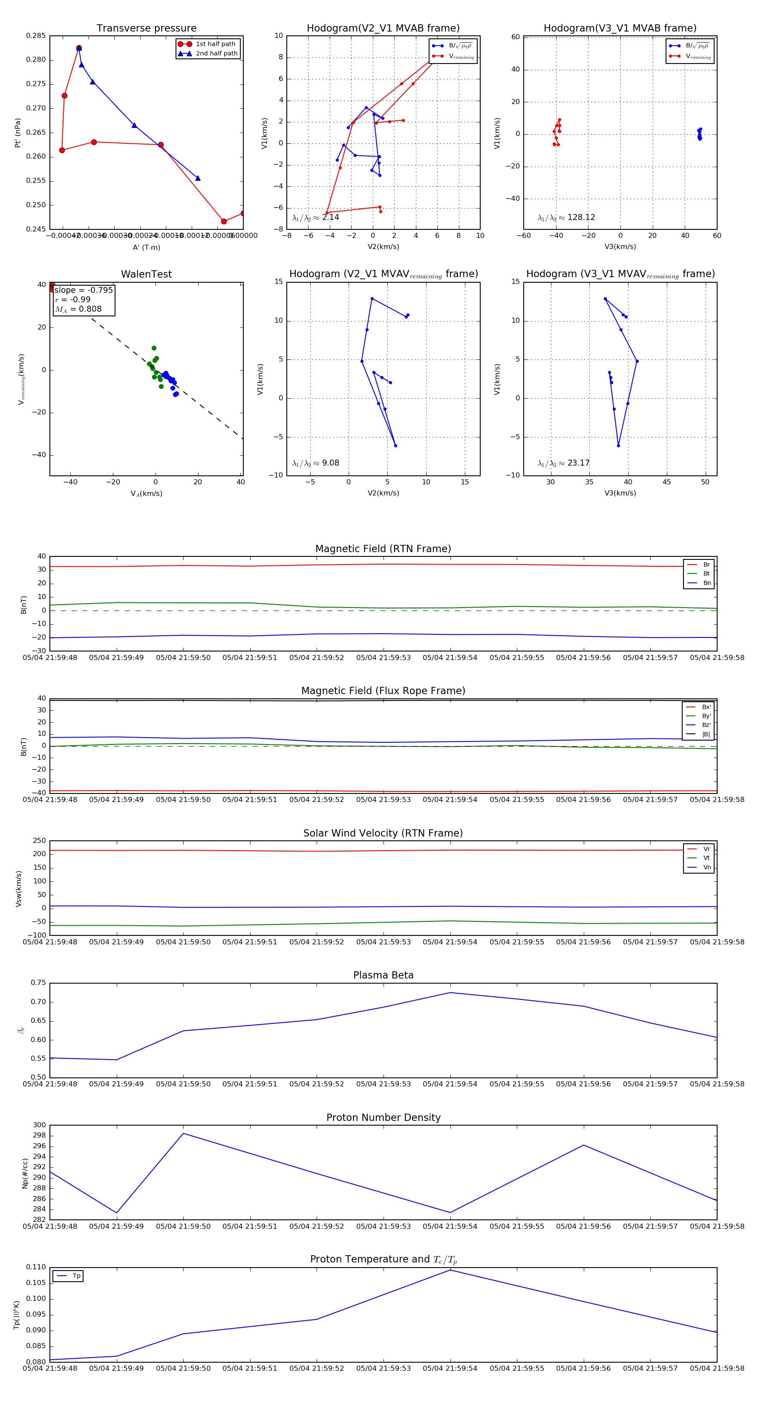Image resolution: width=767 pixels, height=1407 pixels.
Task: Click the 'Hodogram (V3_V1 MVAV remaining frame)' title
Action: [620, 274]
